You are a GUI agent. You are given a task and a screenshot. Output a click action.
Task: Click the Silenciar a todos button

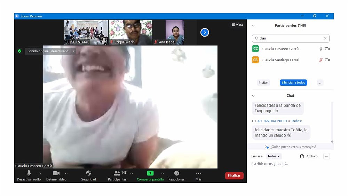(293, 83)
